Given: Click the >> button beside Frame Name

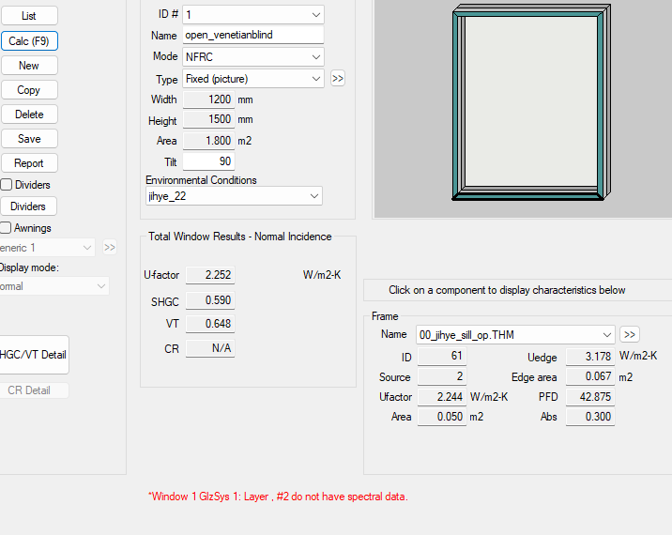Looking at the screenshot, I should tap(629, 334).
